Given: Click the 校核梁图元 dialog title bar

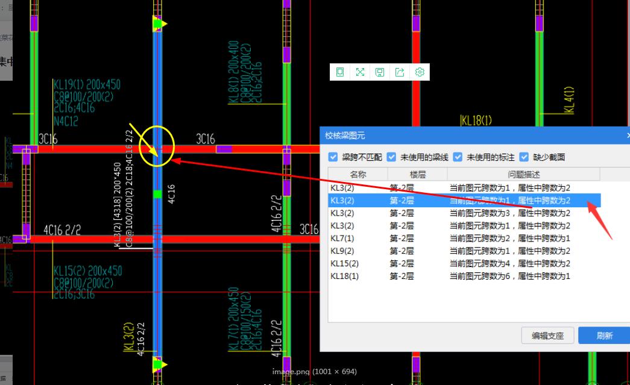Looking at the screenshot, I should (475, 136).
